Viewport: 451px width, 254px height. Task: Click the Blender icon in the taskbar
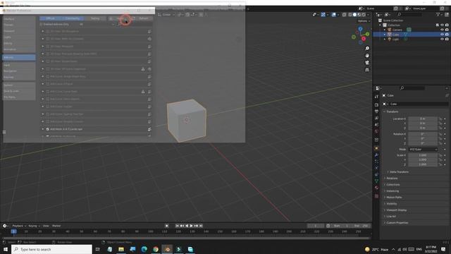click(167, 249)
